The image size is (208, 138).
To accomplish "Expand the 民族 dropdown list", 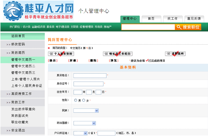I will click(86, 111).
